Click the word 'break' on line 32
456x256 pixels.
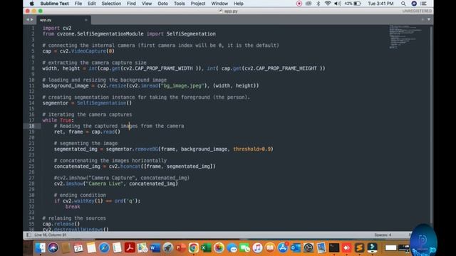pos(73,207)
